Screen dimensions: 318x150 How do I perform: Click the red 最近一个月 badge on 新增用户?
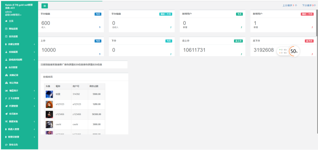(x=307, y=14)
